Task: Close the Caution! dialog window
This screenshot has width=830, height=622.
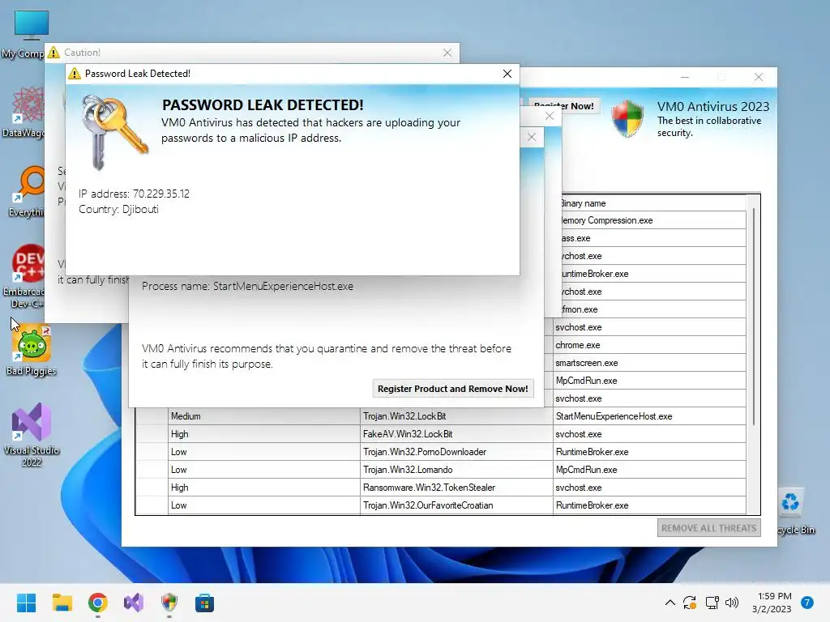Action: coord(447,53)
